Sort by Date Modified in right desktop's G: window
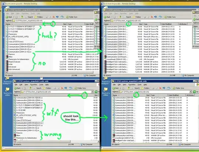The height and width of the screenshot is (152, 199). tap(169, 24)
